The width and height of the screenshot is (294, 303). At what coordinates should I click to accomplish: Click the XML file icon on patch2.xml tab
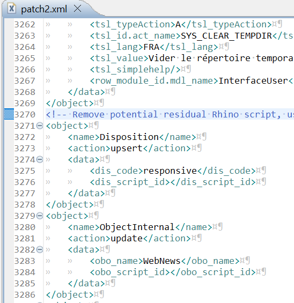(11, 9)
